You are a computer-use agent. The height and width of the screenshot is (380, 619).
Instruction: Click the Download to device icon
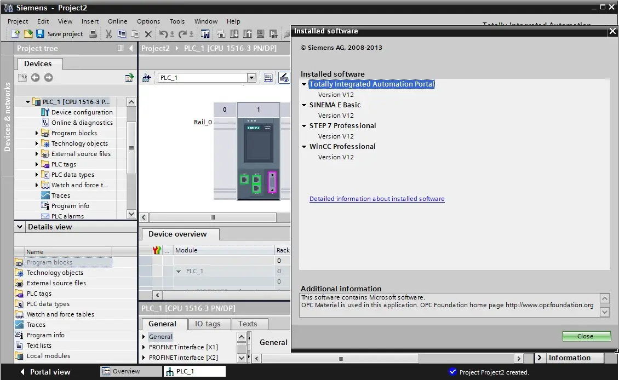click(x=234, y=34)
